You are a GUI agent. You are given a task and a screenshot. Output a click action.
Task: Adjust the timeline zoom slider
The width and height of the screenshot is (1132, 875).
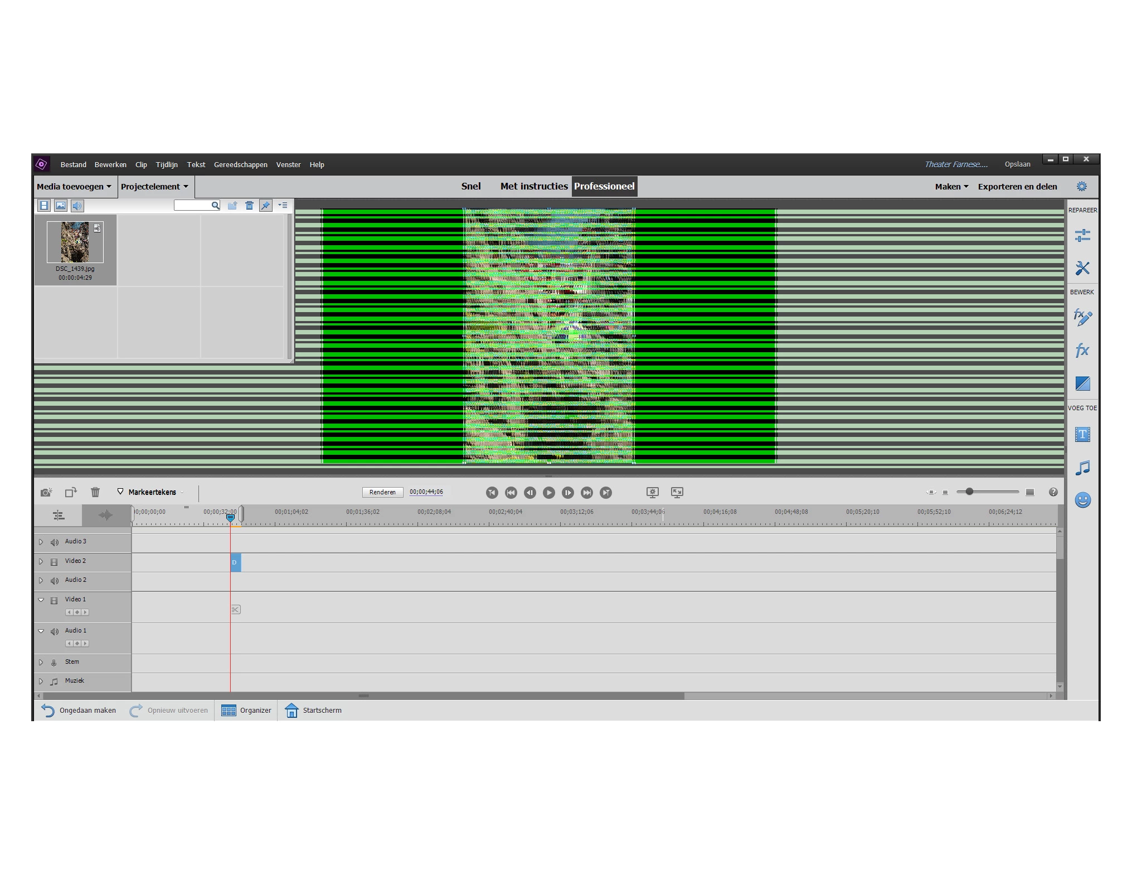(969, 492)
